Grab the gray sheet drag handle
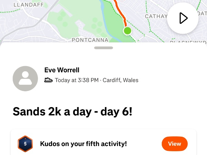This screenshot has height=155, width=207. point(103,48)
